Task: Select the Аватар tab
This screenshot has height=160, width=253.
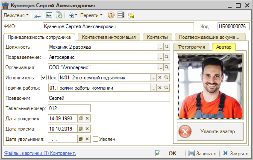Action: coord(224,47)
